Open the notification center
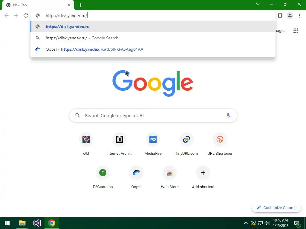The image size is (306, 229). pyautogui.click(x=296, y=224)
